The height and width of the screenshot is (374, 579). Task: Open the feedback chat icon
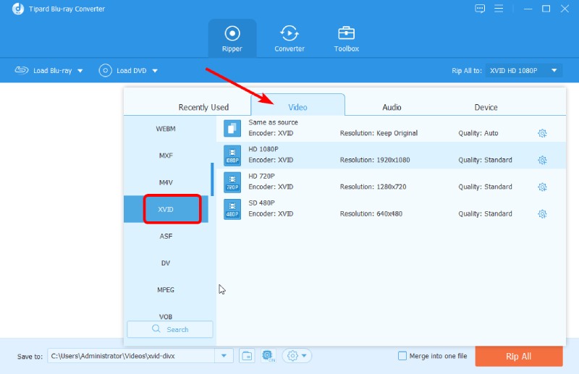(x=480, y=9)
